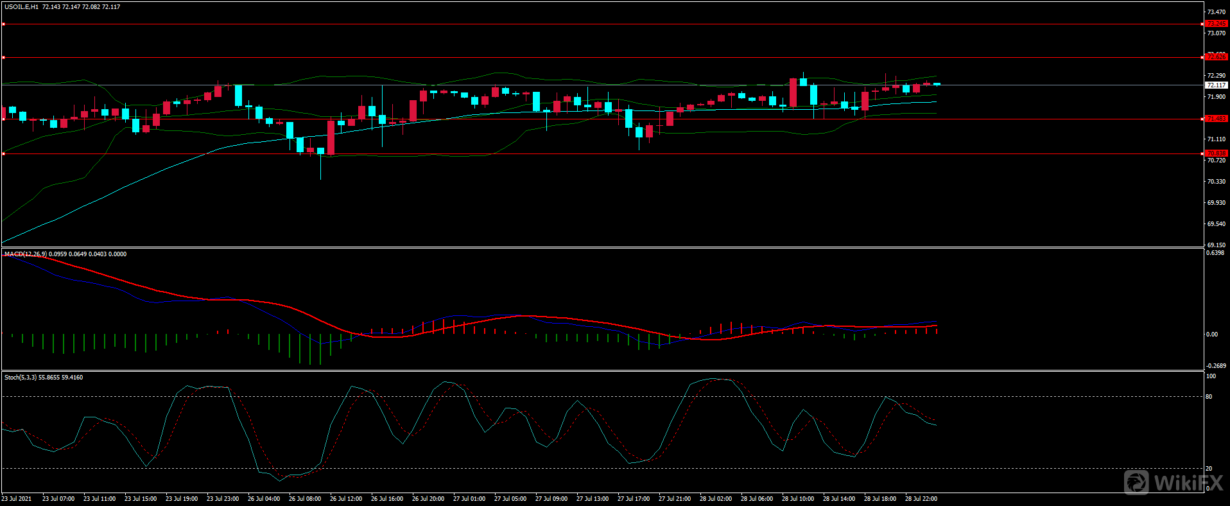
Task: Click the current price 72.117 label
Action: (x=1216, y=85)
